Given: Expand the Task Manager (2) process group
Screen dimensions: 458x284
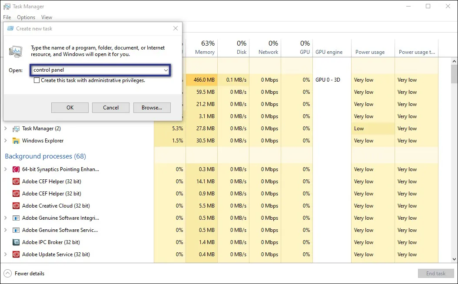Looking at the screenshot, I should 6,129.
